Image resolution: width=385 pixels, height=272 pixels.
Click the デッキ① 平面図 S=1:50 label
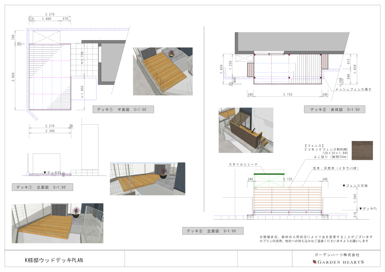tap(123, 109)
